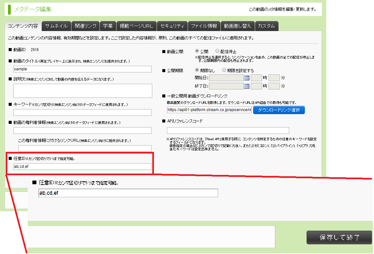Screen dimensions: 374x254
Task: Click the APIリファレンスコード input field
Action: (x=228, y=131)
